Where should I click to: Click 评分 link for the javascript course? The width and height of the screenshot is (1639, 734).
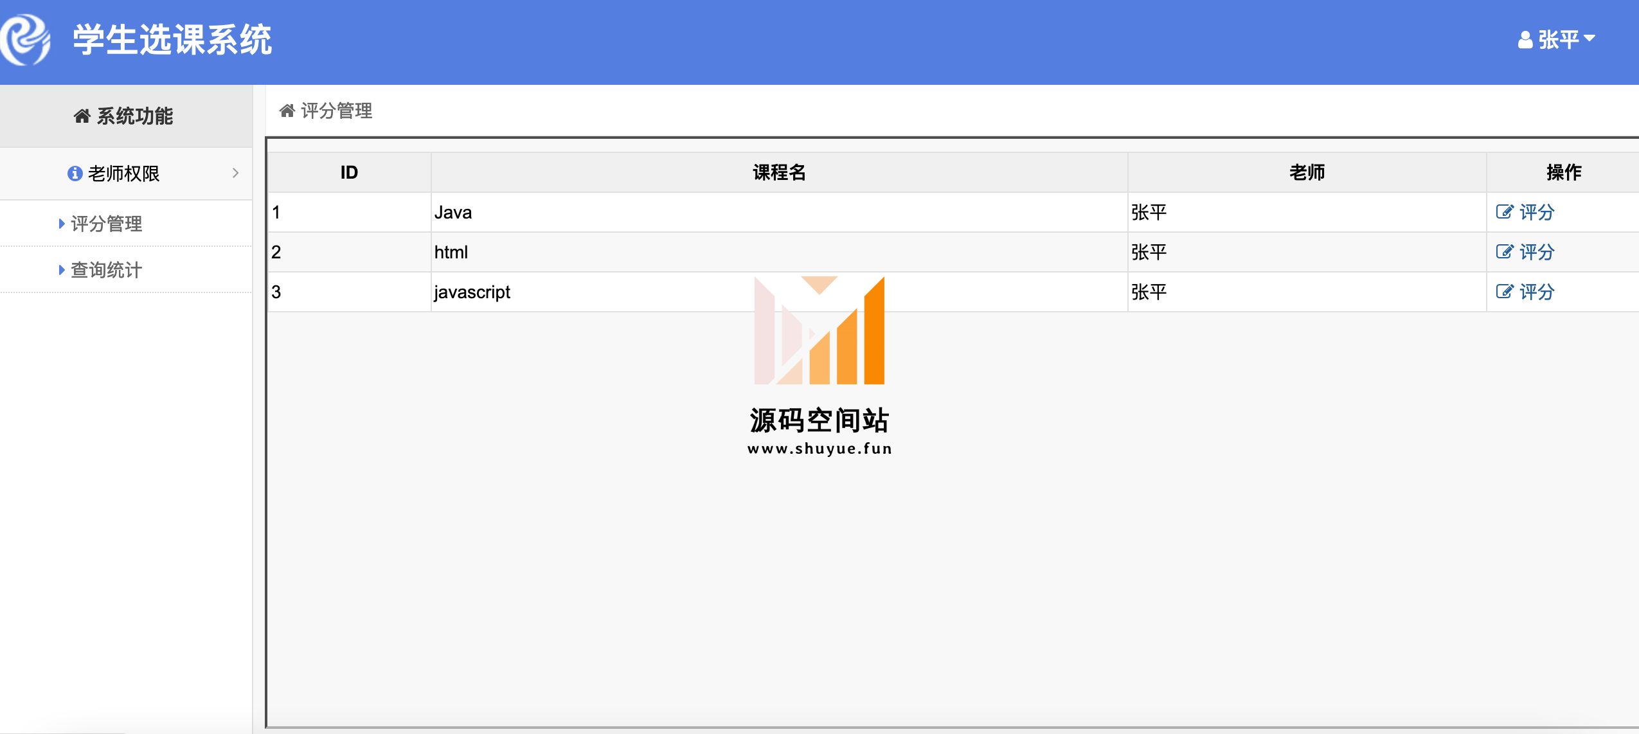coord(1537,292)
